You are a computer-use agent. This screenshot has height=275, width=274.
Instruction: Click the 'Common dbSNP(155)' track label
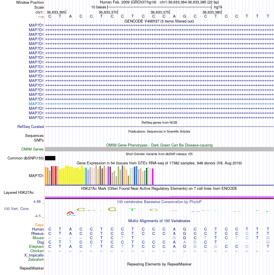click(26, 158)
